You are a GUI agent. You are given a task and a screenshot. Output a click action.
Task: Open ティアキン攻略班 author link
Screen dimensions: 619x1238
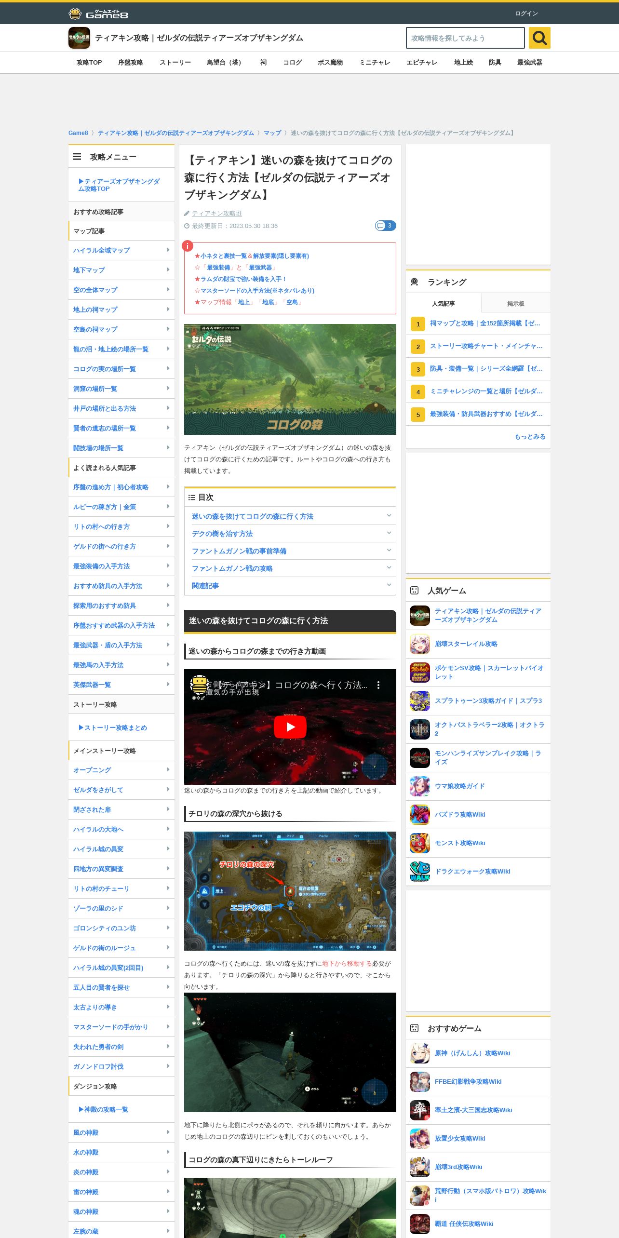click(217, 213)
